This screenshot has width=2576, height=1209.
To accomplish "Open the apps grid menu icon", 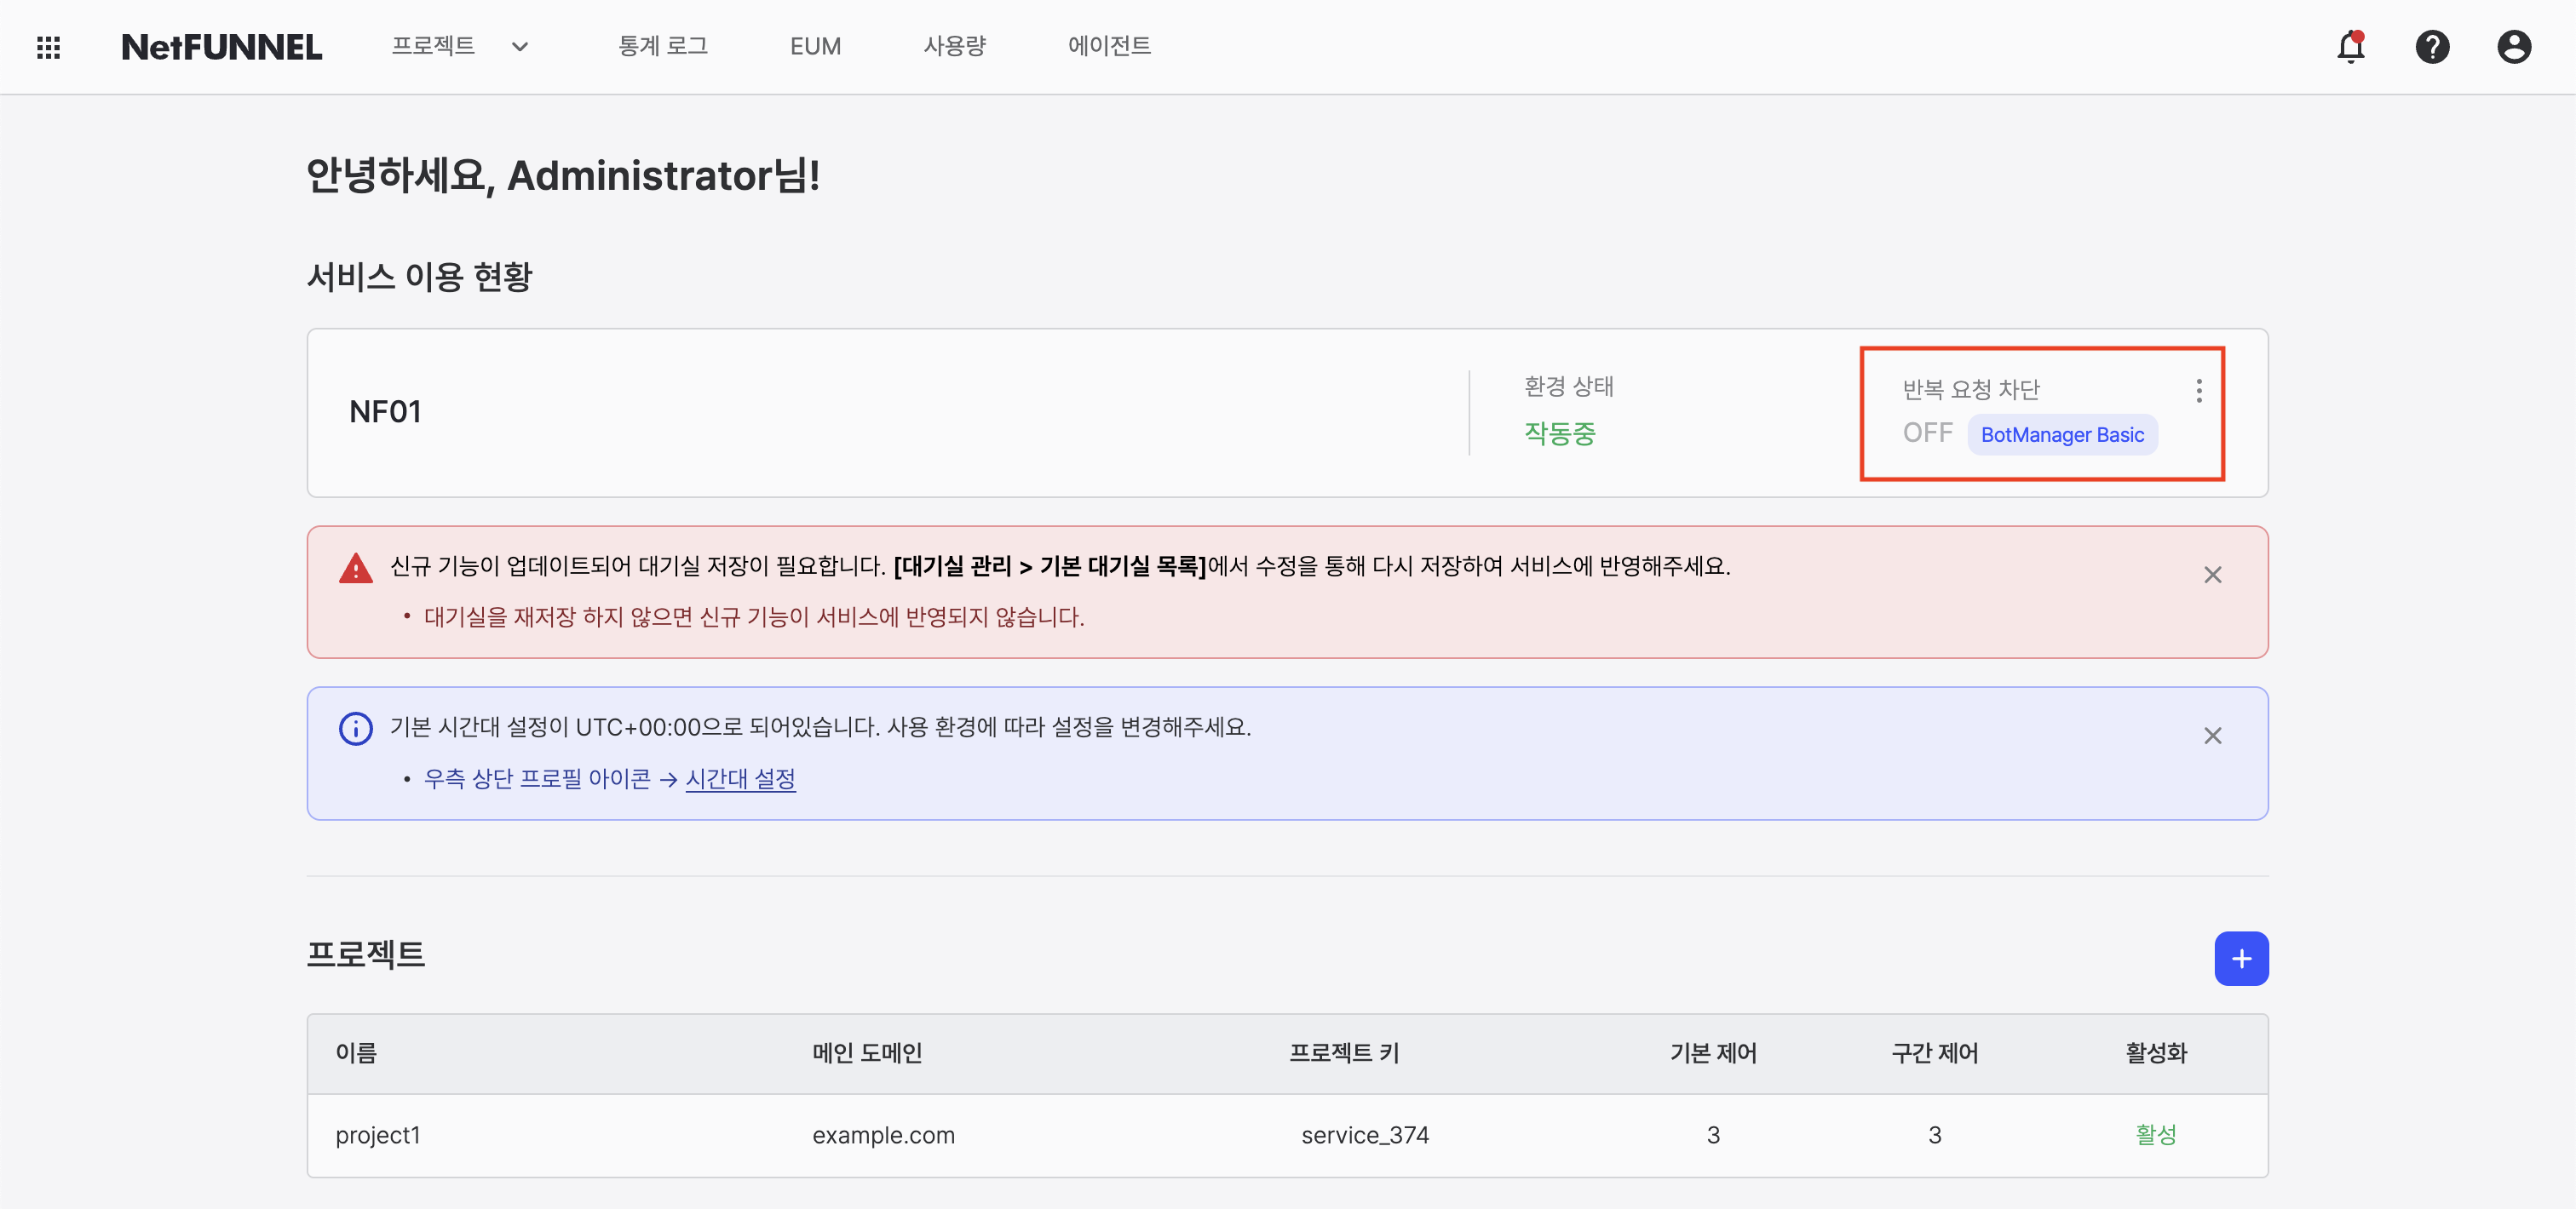I will coord(48,47).
